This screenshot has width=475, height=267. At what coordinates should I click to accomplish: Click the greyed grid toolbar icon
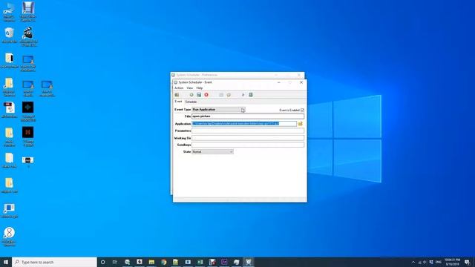point(221,95)
